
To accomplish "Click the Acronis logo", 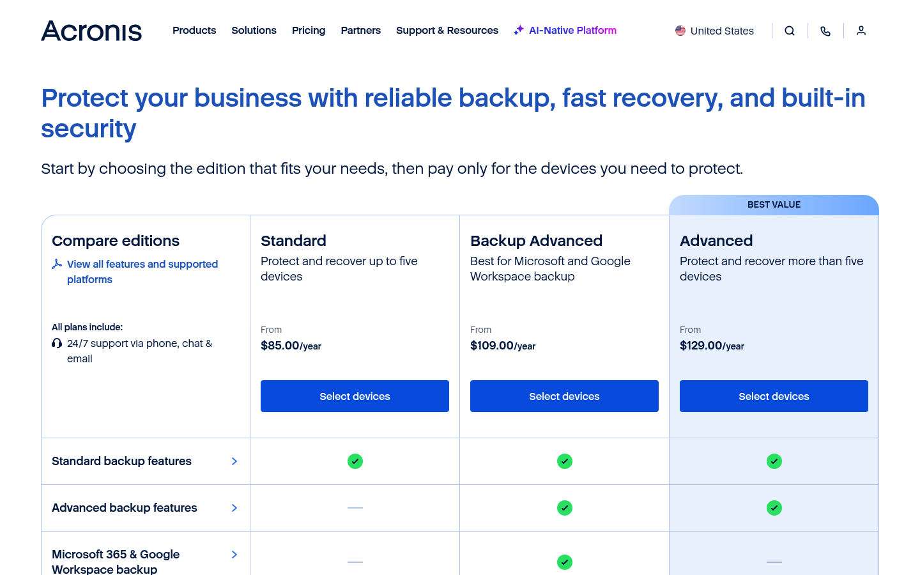I will pos(91,31).
